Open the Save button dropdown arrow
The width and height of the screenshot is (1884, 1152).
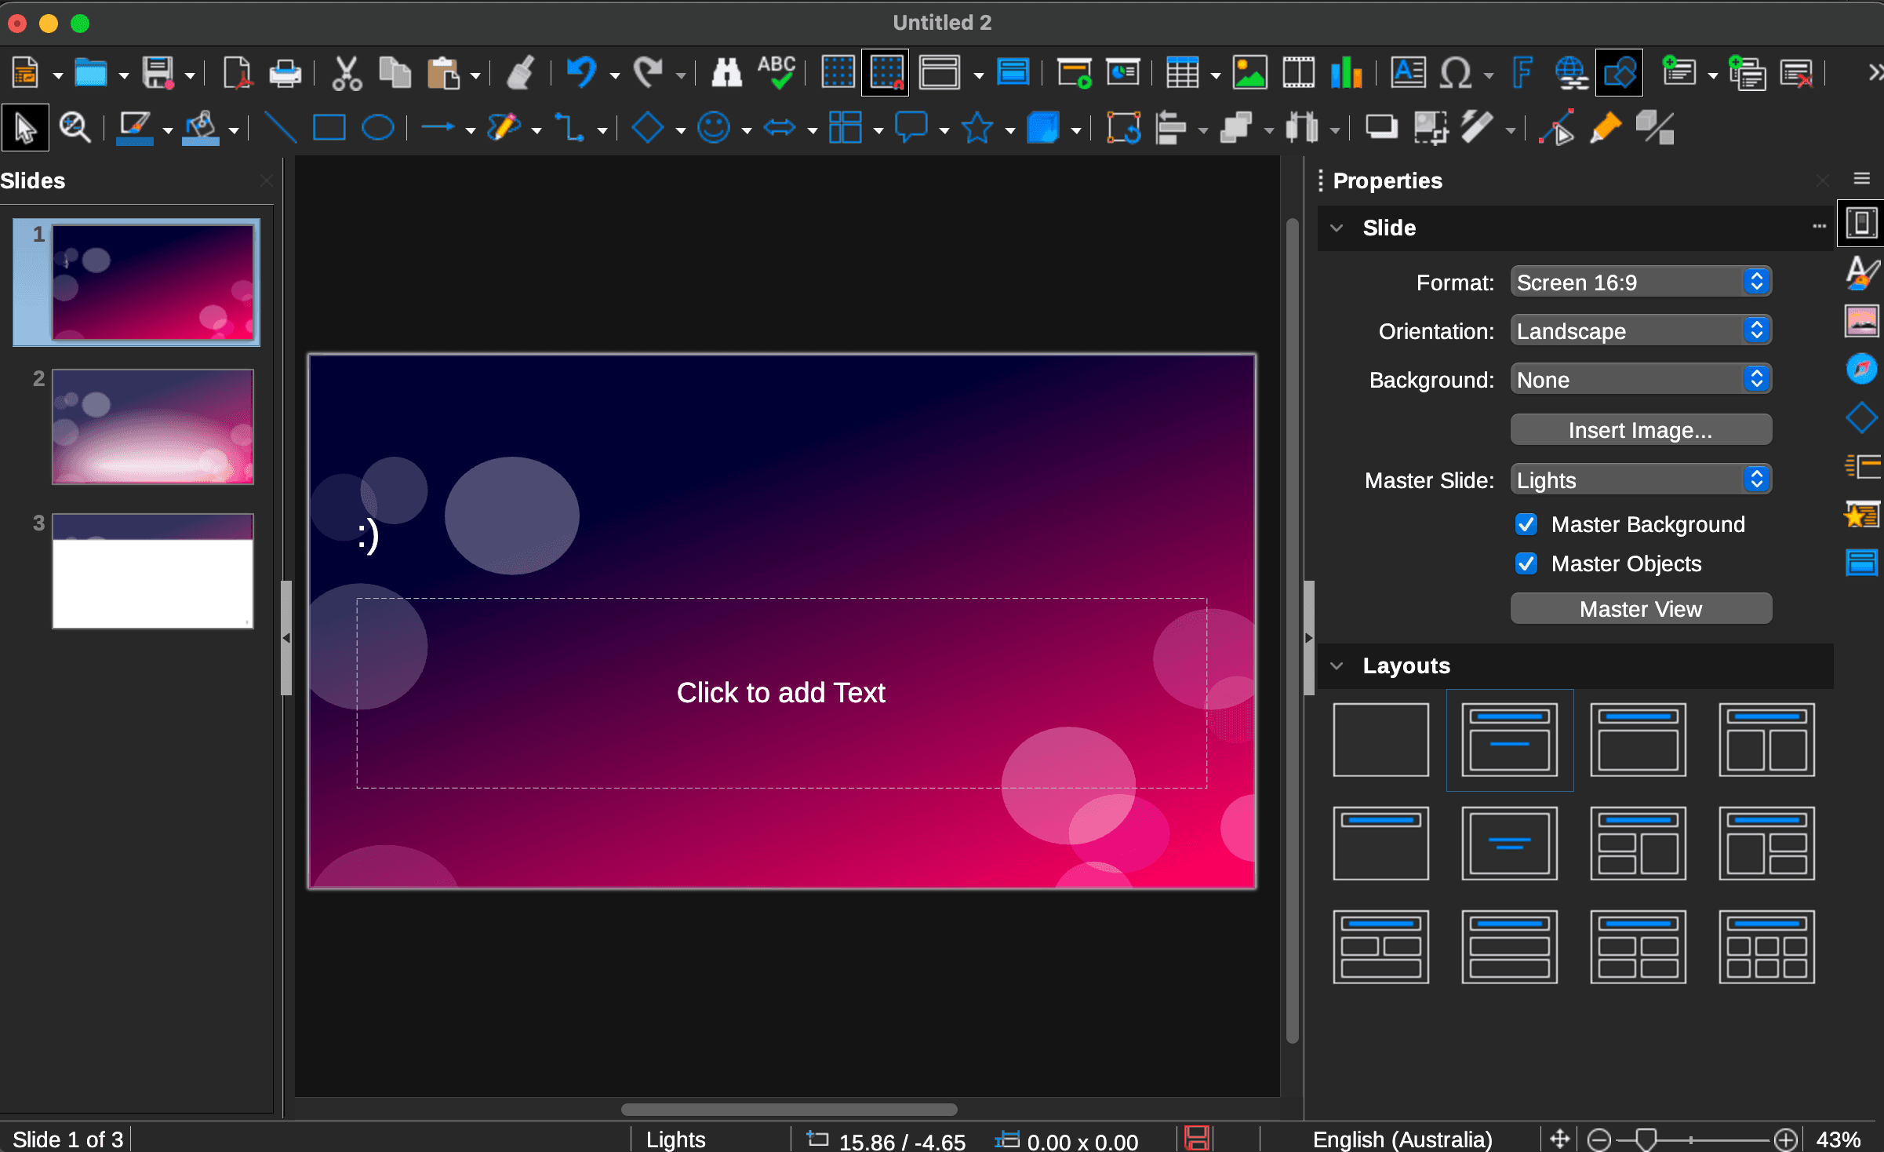pyautogui.click(x=191, y=76)
